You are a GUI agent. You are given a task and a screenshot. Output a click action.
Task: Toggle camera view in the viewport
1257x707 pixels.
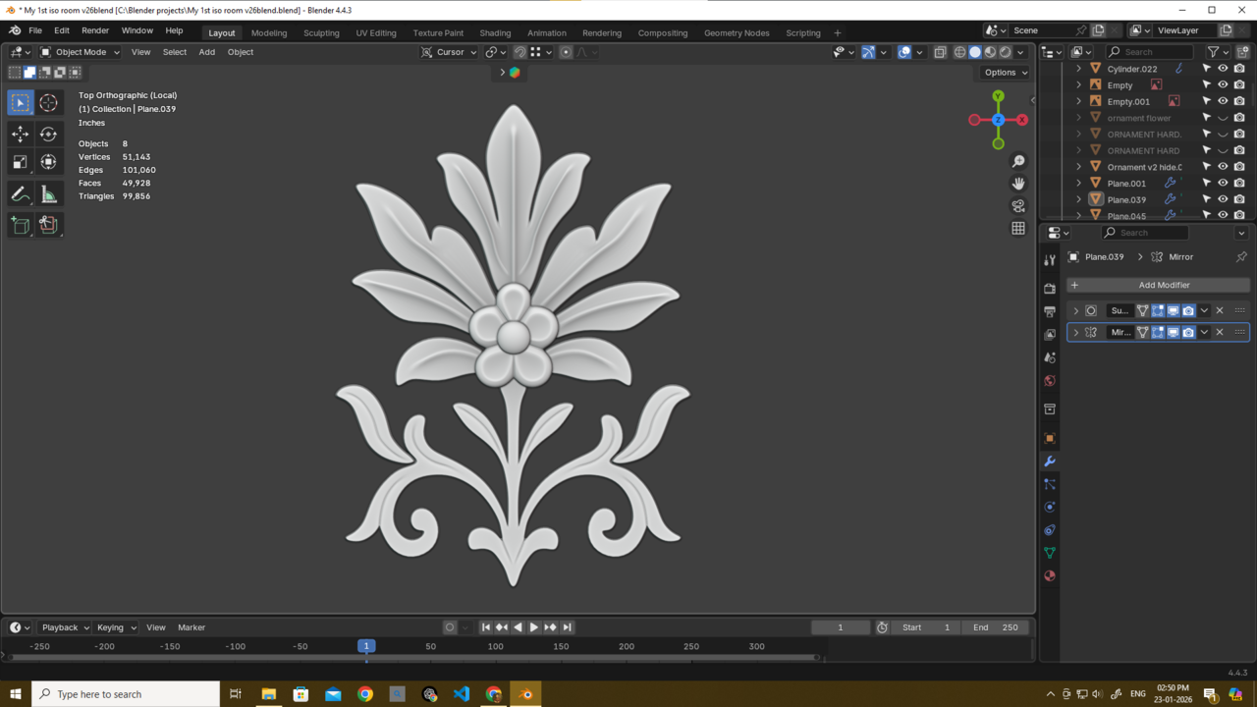pyautogui.click(x=1018, y=206)
